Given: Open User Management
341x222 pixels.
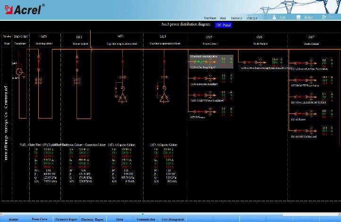Looking at the screenshot, I should [173, 219].
